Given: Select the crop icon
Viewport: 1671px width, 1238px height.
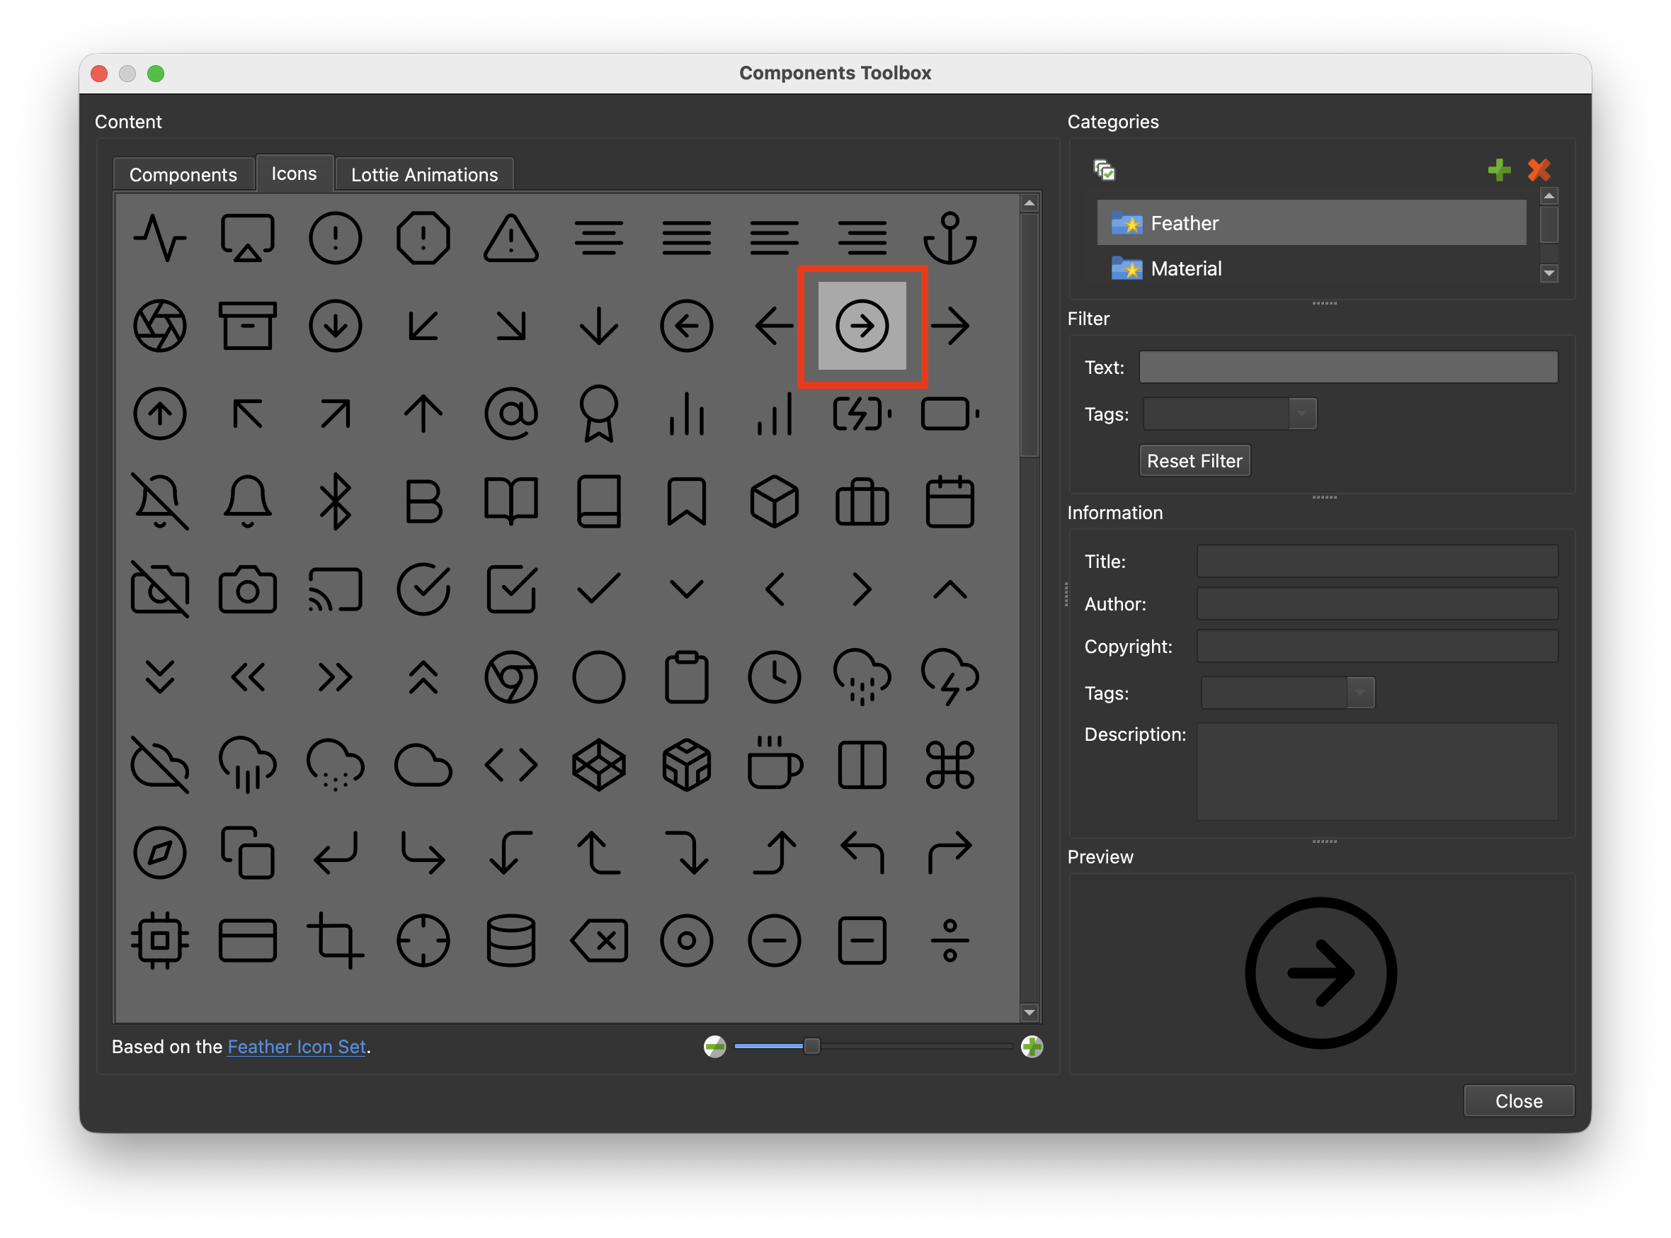Looking at the screenshot, I should point(336,940).
